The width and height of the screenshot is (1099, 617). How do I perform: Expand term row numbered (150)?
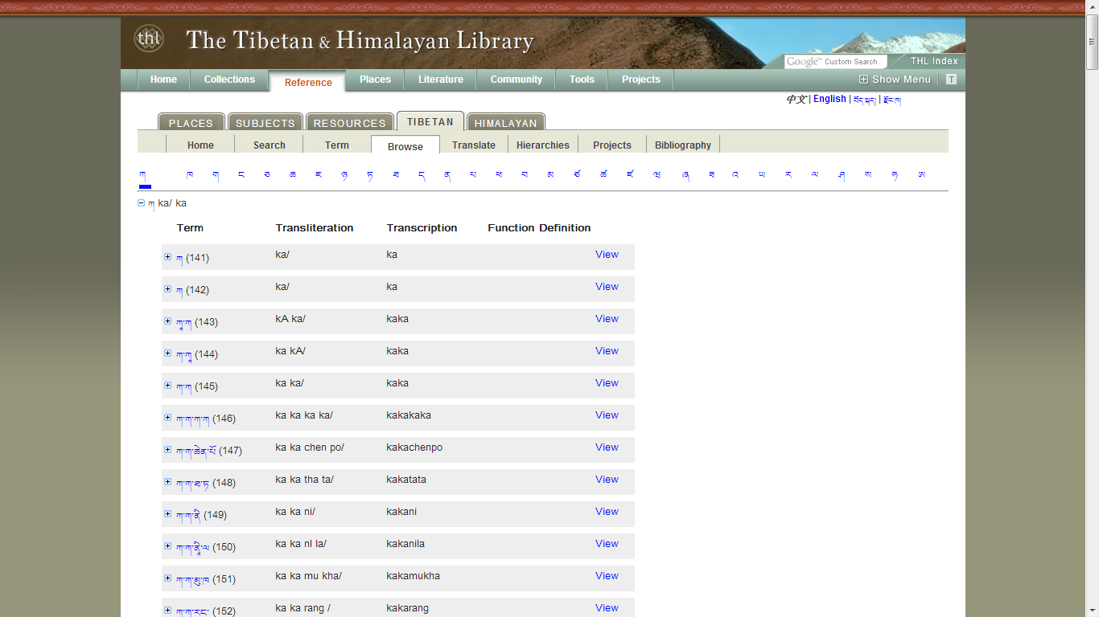[167, 546]
